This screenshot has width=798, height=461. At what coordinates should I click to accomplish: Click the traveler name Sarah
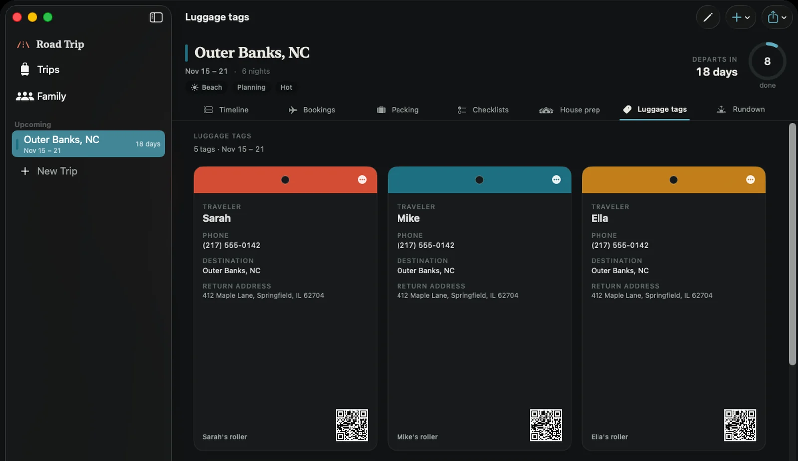pyautogui.click(x=217, y=218)
